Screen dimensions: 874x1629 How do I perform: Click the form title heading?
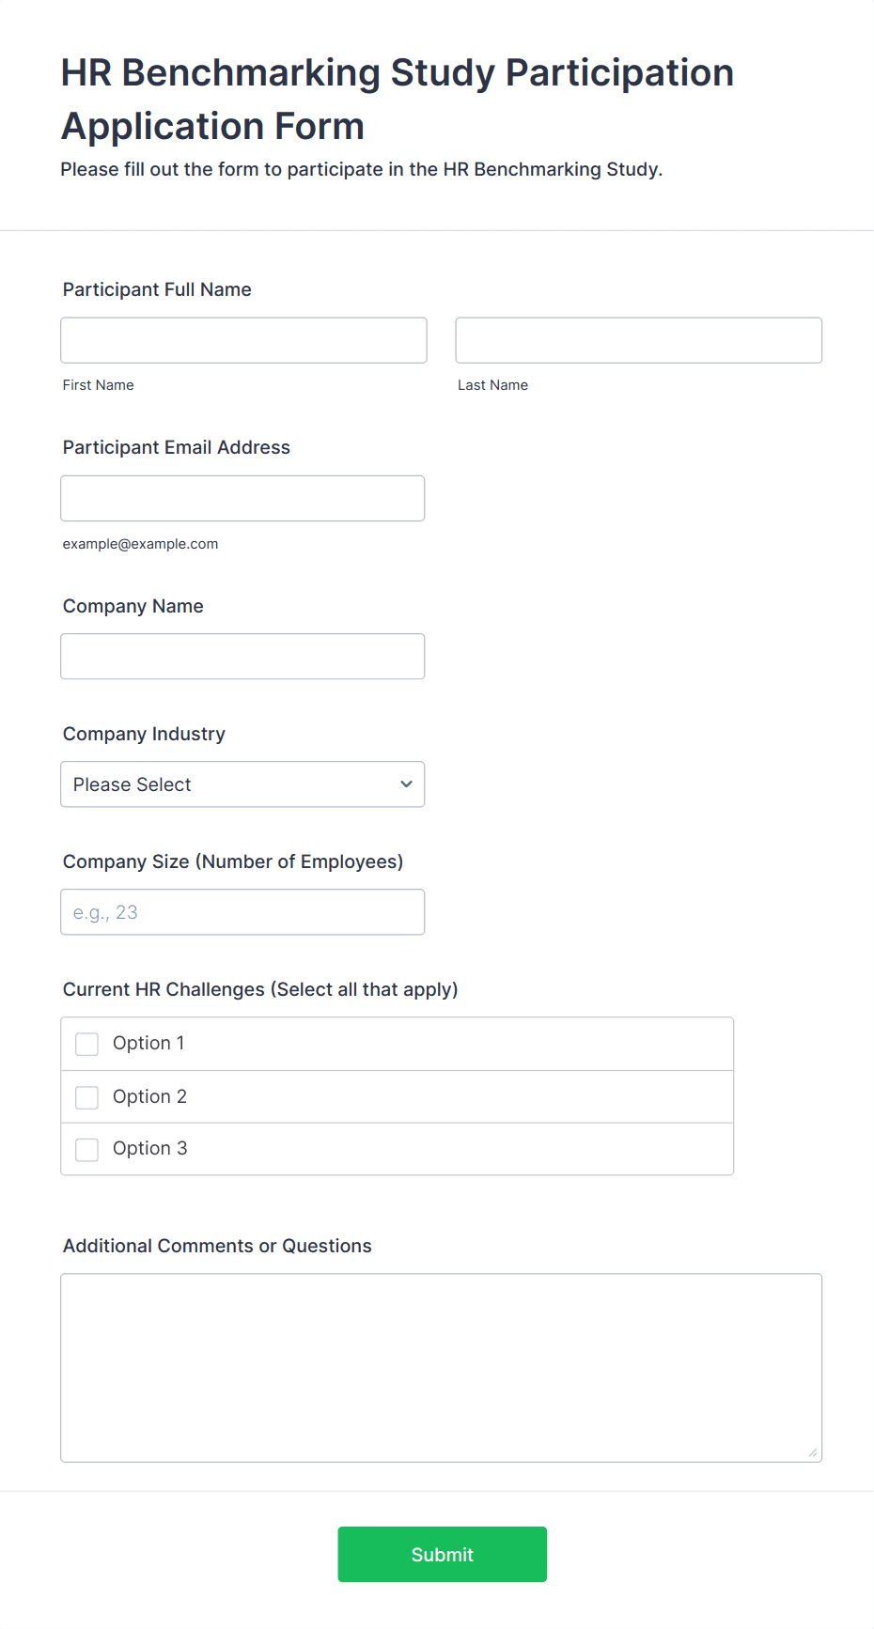[x=397, y=99]
